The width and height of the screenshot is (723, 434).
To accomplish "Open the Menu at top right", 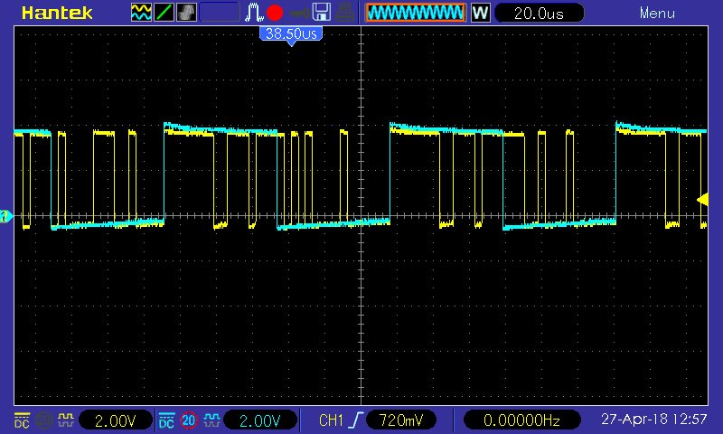I will click(x=657, y=13).
